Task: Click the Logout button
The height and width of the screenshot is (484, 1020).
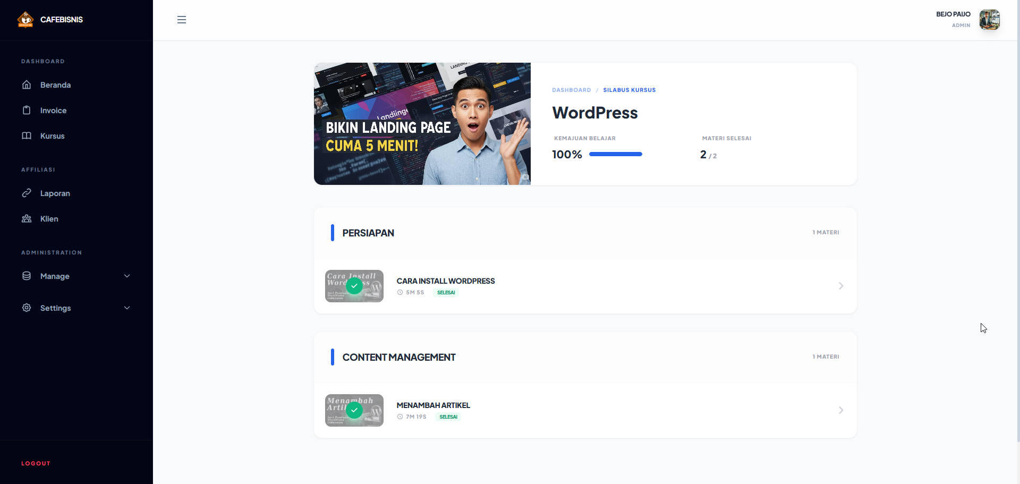Action: click(x=36, y=463)
